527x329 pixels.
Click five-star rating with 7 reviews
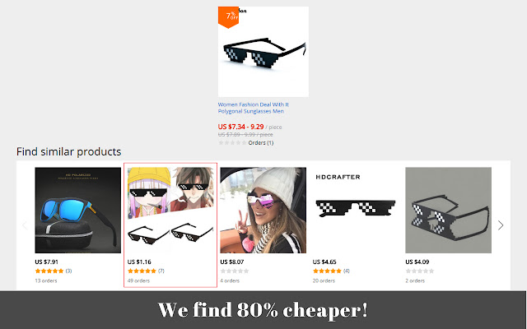pos(142,271)
